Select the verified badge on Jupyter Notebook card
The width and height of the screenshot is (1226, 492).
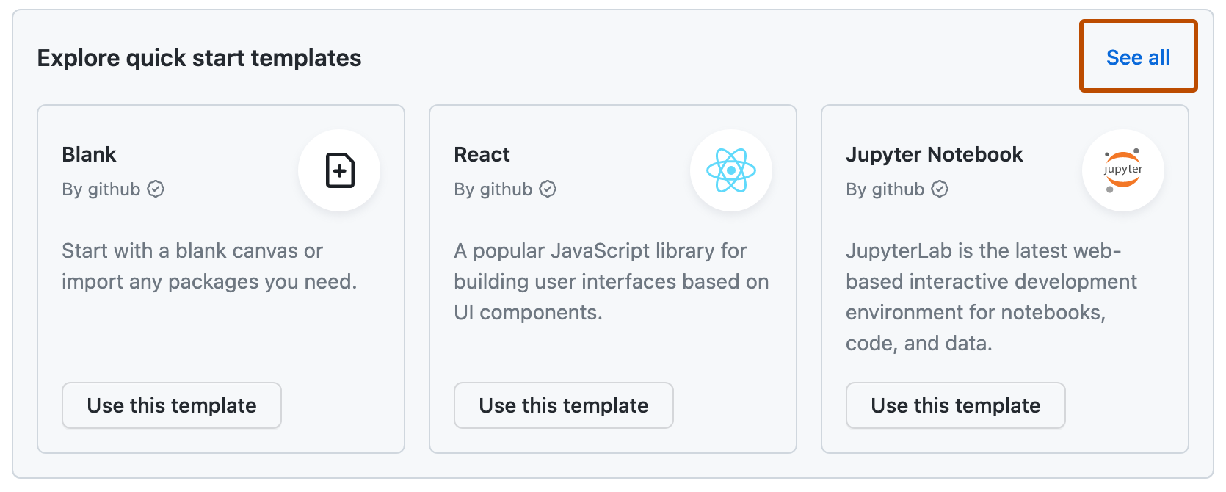[x=939, y=189]
